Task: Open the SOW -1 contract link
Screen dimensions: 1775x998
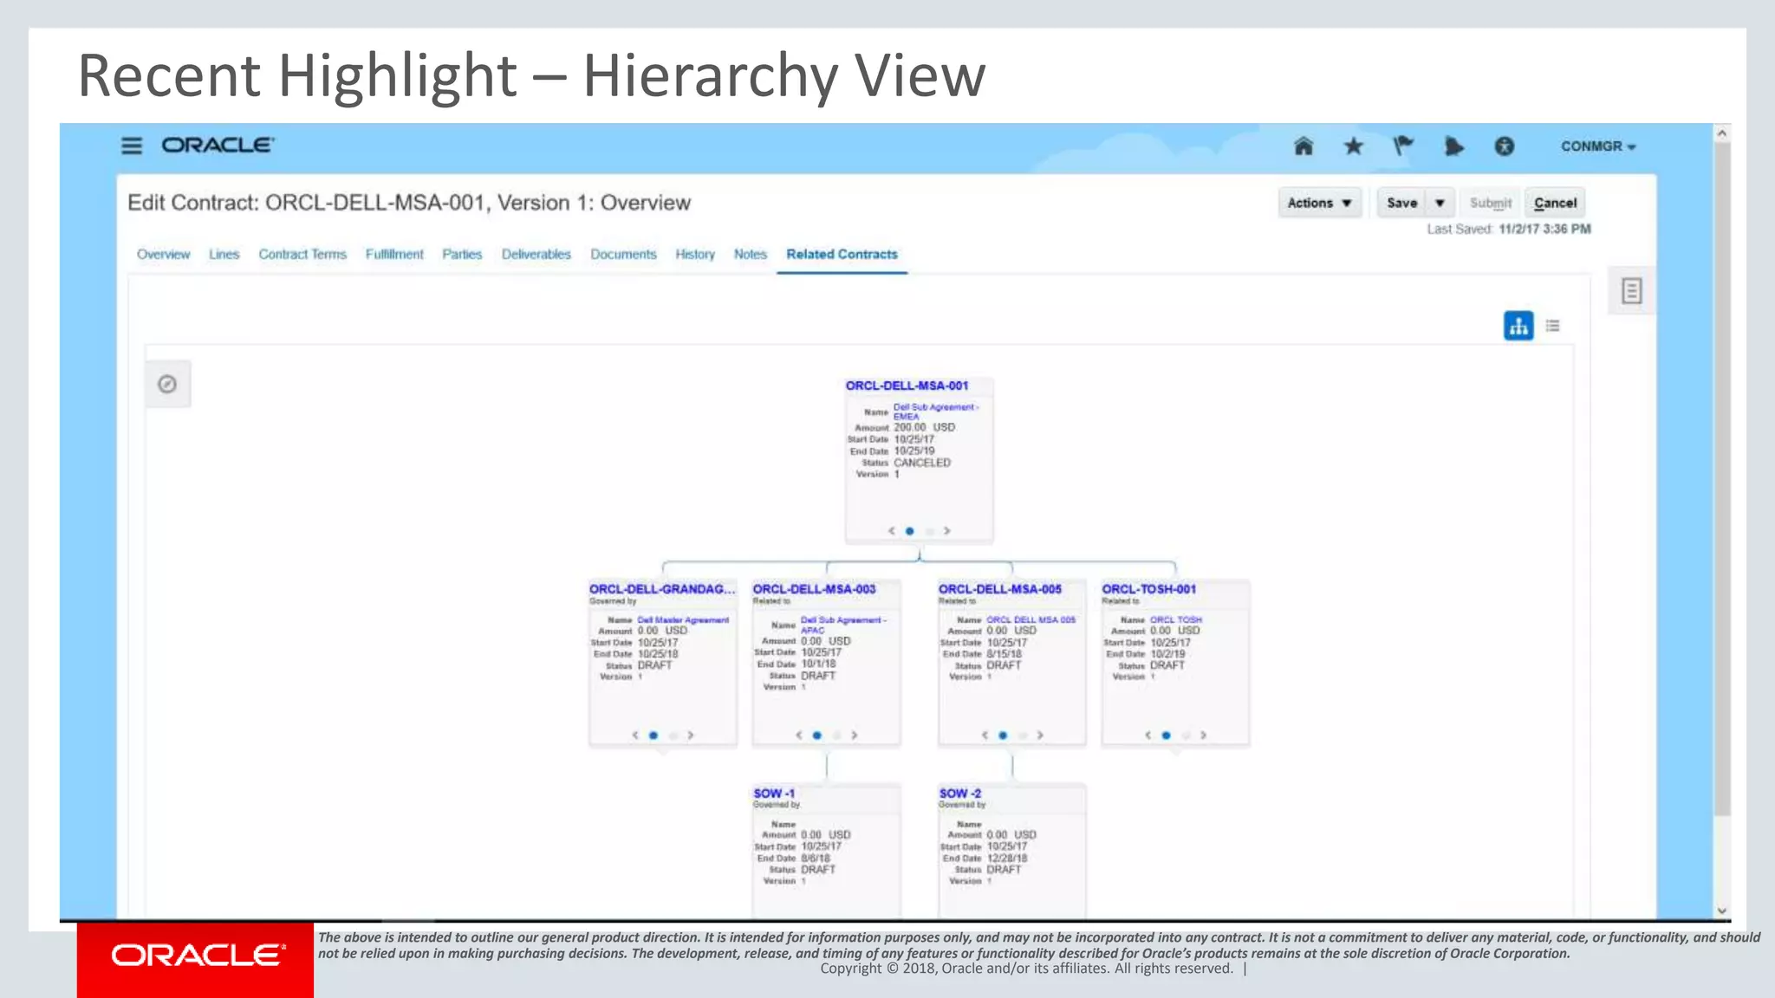Action: click(774, 794)
